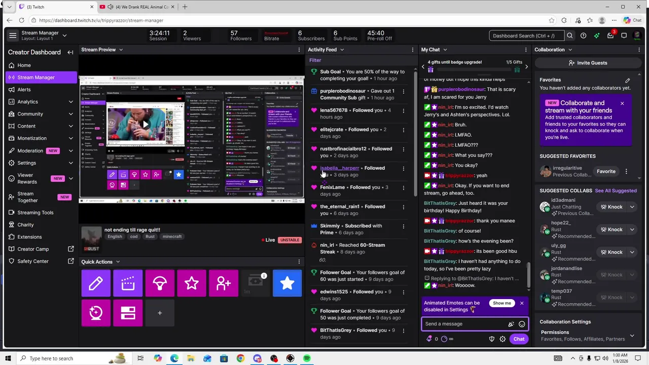Click the shield moderation icon below chat
649x365 pixels.
[x=491, y=339]
